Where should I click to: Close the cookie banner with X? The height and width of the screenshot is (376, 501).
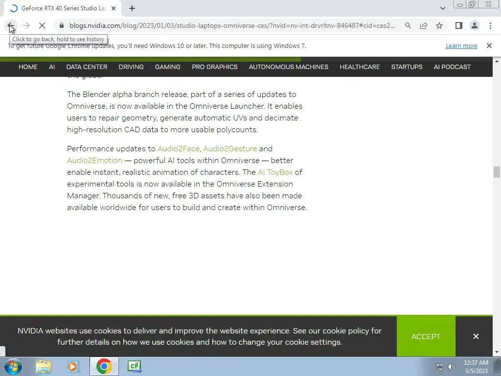(x=476, y=336)
